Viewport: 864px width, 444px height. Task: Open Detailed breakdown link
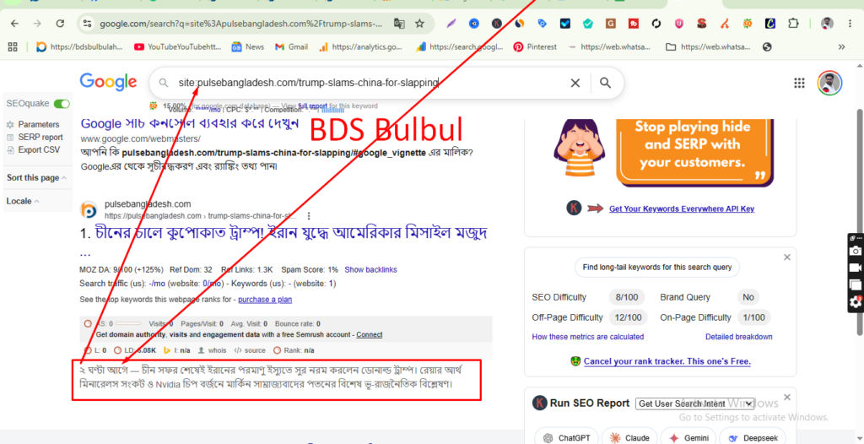(x=739, y=337)
